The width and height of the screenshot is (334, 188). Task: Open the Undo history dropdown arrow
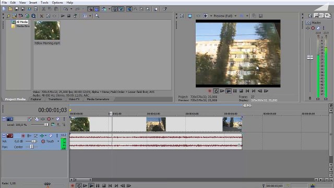tap(71, 9)
